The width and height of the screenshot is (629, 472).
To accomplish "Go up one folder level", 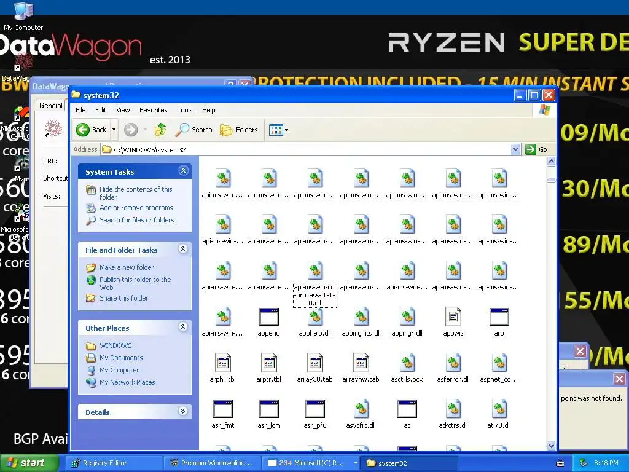I will pyautogui.click(x=160, y=130).
